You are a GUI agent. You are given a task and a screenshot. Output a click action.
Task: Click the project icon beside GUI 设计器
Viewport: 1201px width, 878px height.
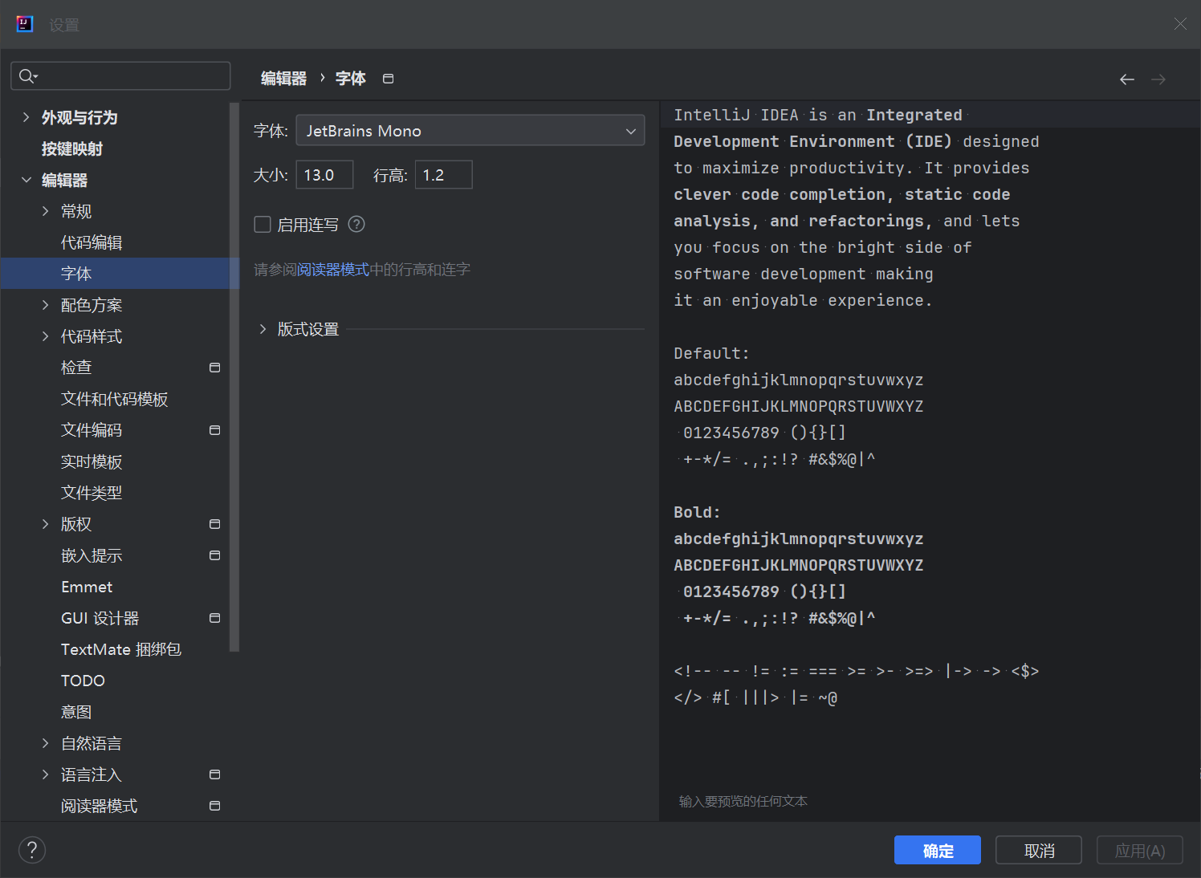click(x=214, y=618)
